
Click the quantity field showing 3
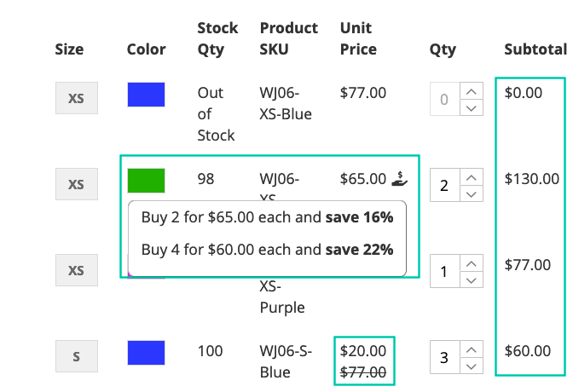pyautogui.click(x=445, y=357)
